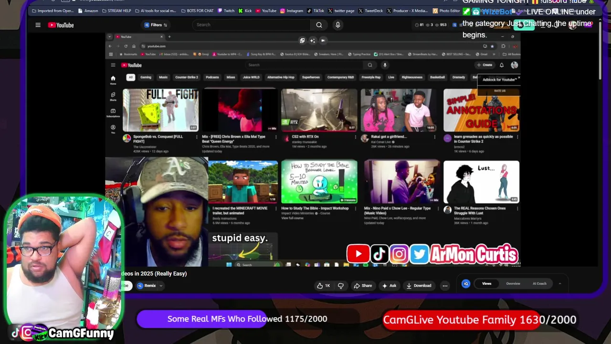The width and height of the screenshot is (611, 344).
Task: Focus the outer YouTube search field
Action: click(x=252, y=25)
